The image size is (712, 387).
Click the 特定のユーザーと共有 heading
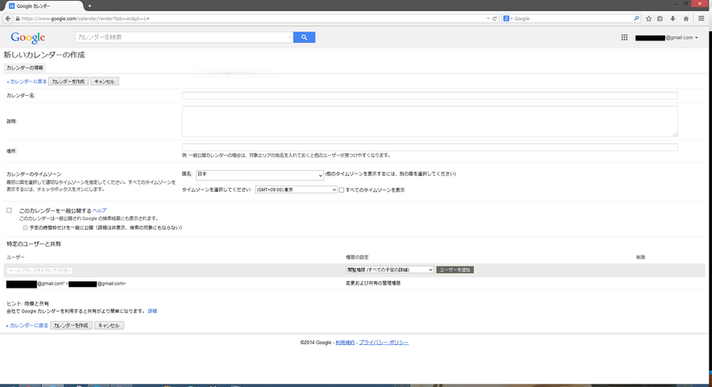tap(34, 244)
